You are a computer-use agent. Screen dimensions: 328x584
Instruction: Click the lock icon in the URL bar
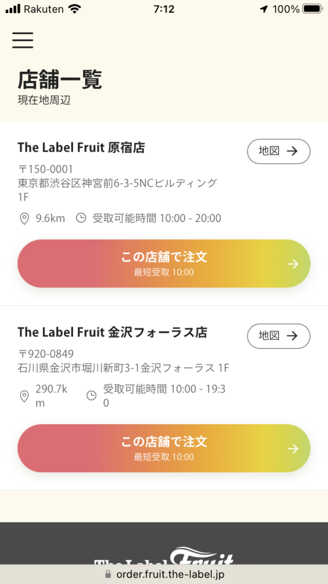(x=109, y=574)
